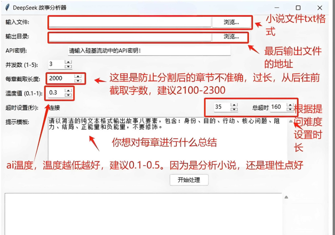Click the output log scrollbar up arrow
This screenshot has height=235, width=335.
(x=286, y=197)
